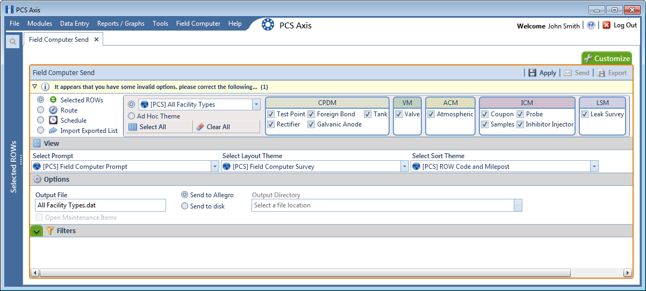Click the globe icon in Layout Theme
646x291 pixels.
tap(227, 167)
